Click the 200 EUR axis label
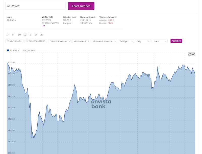Image resolution: width=202 pixels, height=154 pixels. click(11, 119)
